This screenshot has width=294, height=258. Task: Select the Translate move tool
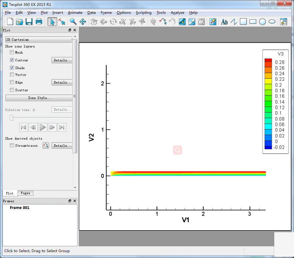(x=83, y=22)
